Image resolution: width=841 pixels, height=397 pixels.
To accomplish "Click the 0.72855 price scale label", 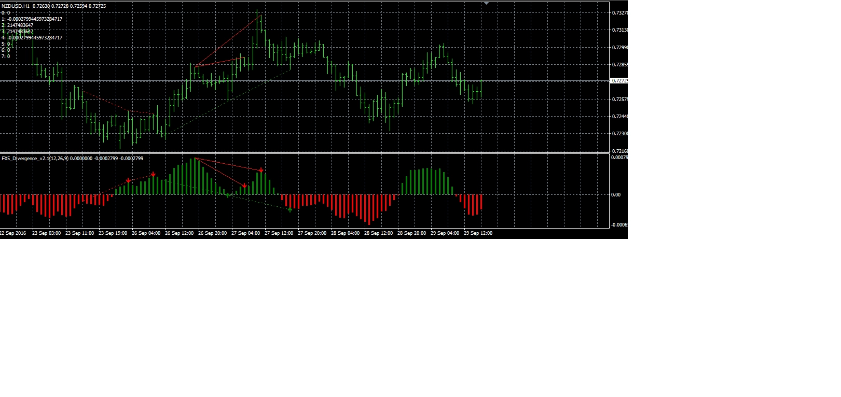I will click(619, 65).
